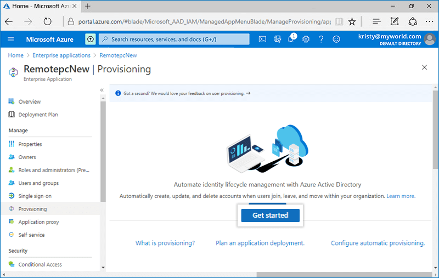Image resolution: width=439 pixels, height=278 pixels.
Task: Close the Provisioning blade
Action: tap(424, 67)
